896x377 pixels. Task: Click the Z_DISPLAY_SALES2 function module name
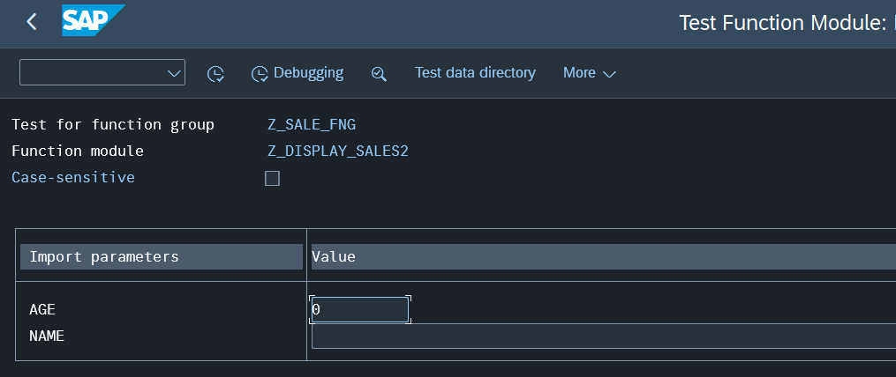point(338,151)
